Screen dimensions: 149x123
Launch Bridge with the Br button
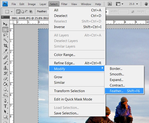click(110, 4)
